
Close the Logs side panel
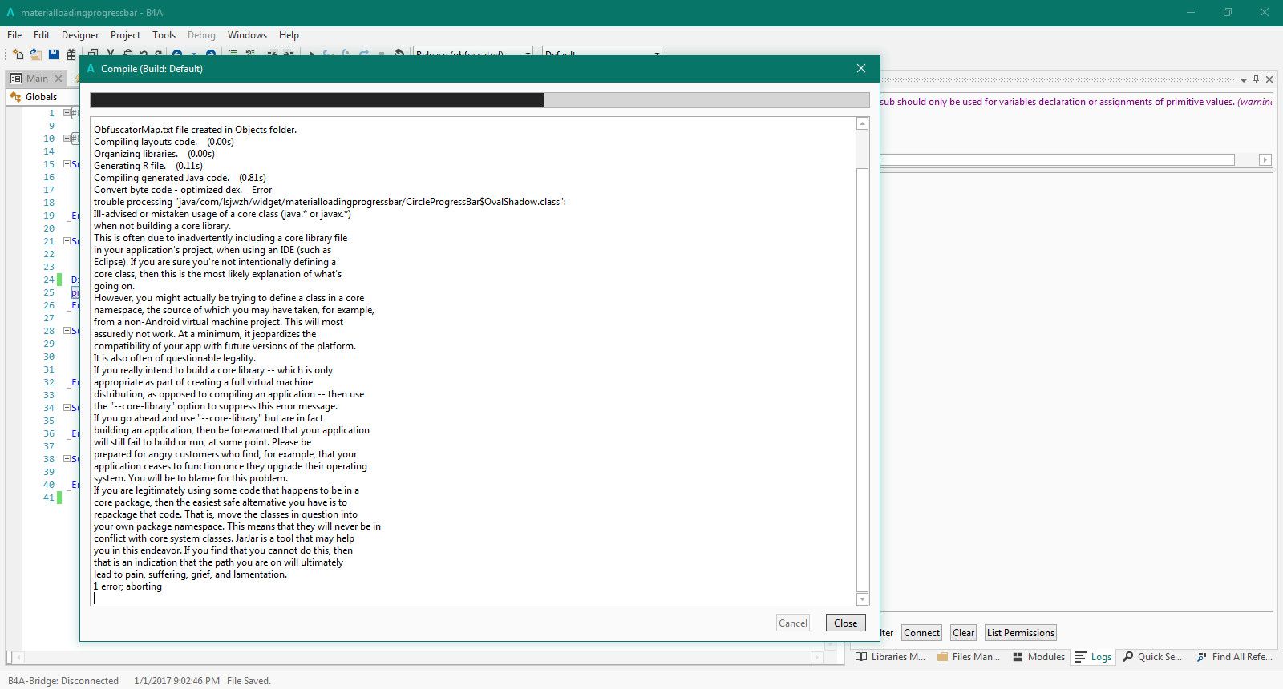pos(1269,79)
